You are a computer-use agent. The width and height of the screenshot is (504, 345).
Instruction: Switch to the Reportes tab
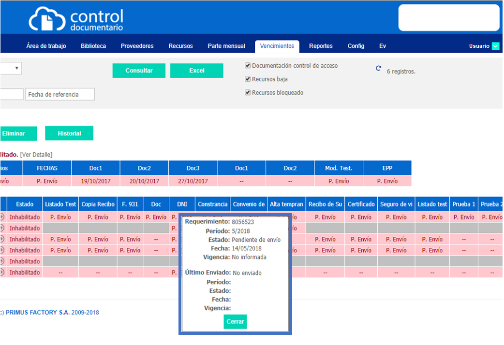click(321, 46)
